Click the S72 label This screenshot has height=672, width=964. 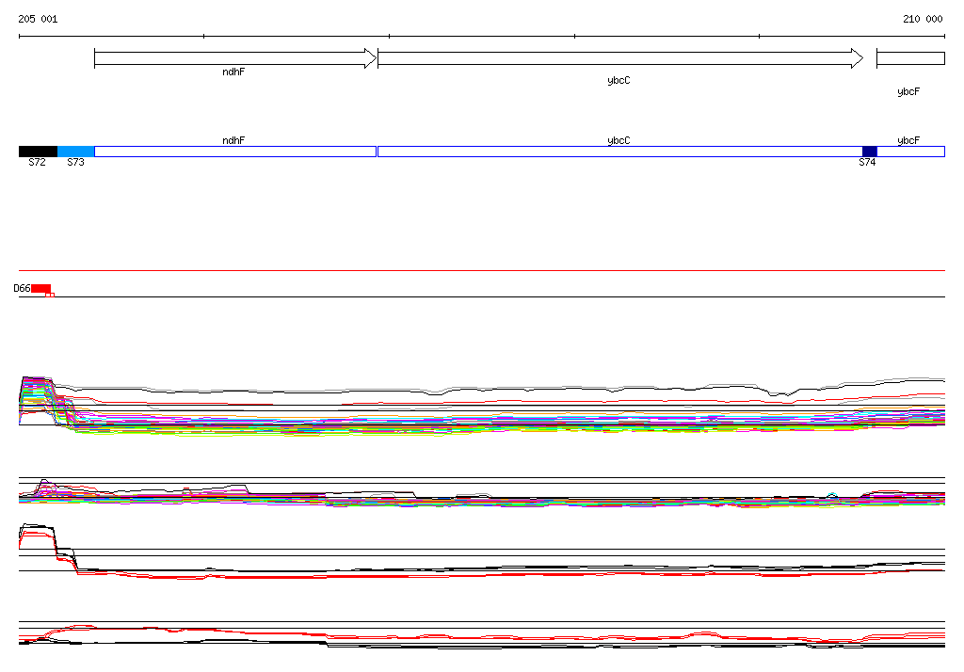(37, 162)
